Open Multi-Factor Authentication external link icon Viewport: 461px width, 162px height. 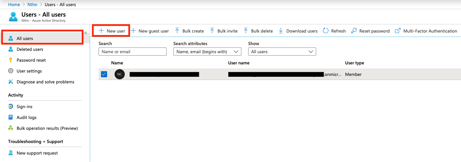tap(397, 31)
